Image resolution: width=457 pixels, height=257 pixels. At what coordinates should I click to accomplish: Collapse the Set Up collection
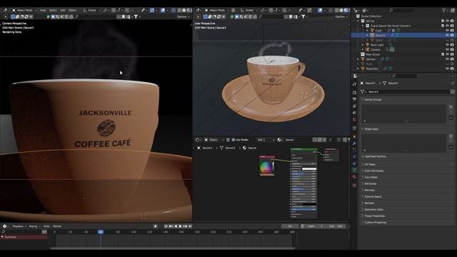(358, 21)
